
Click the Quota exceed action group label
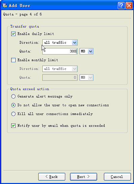pyautogui.click(x=30, y=89)
